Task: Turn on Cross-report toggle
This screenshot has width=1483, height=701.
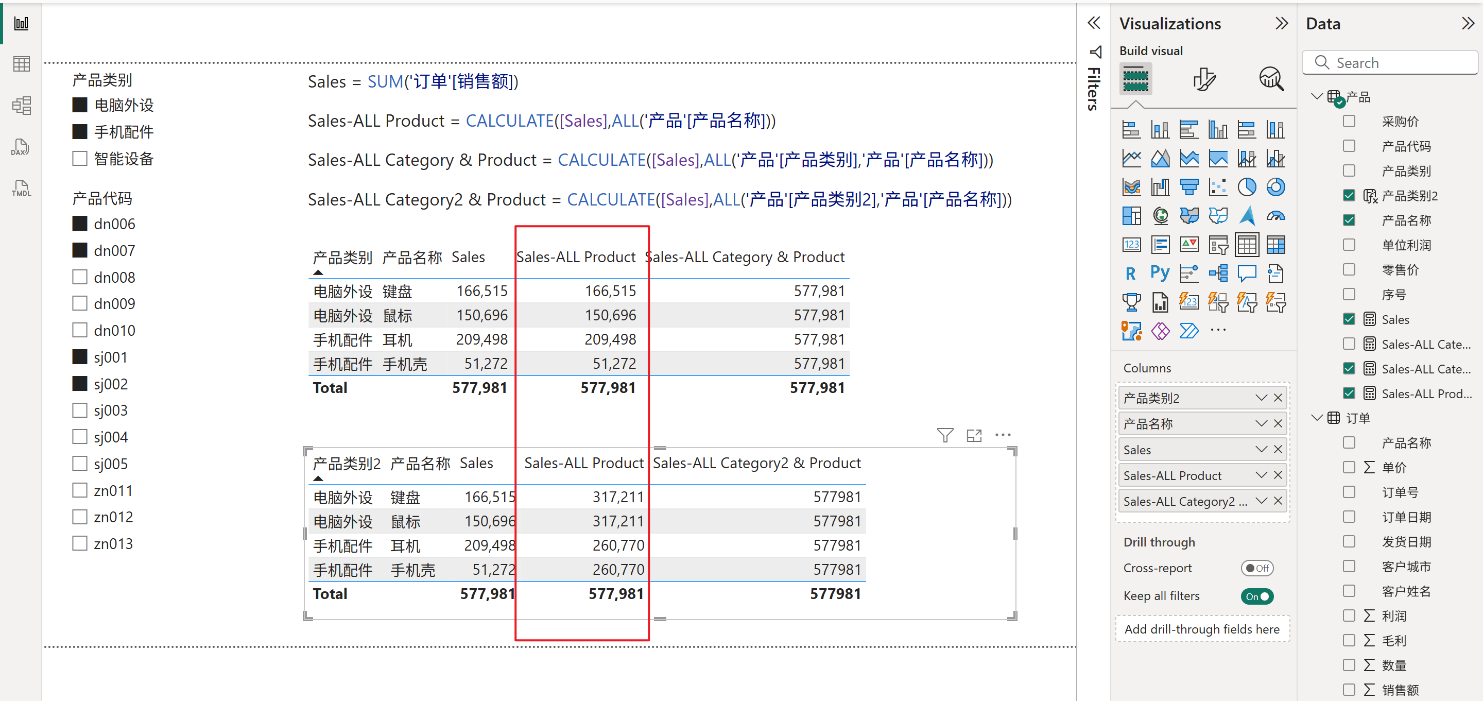Action: point(1257,568)
